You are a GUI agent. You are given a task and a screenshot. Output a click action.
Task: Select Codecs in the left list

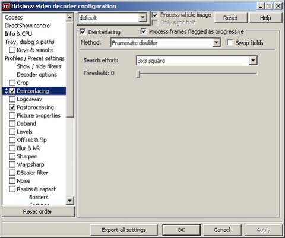click(x=14, y=17)
